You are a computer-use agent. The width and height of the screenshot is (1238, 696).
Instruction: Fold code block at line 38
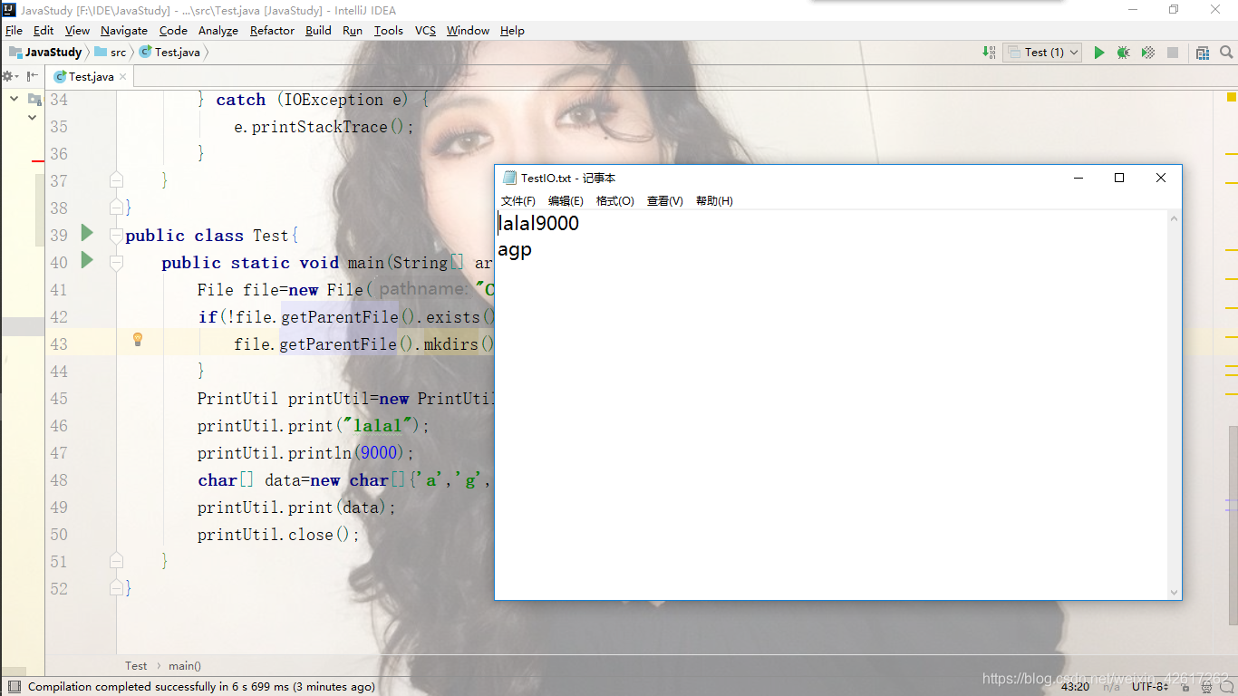(116, 208)
